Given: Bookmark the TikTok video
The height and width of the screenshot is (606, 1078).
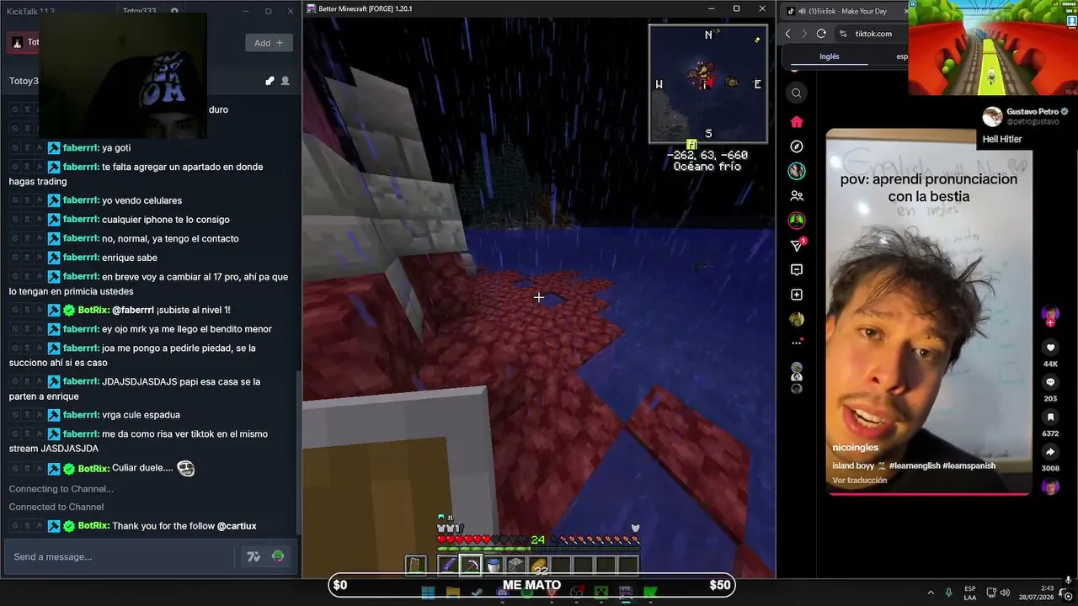Looking at the screenshot, I should pos(1050,417).
